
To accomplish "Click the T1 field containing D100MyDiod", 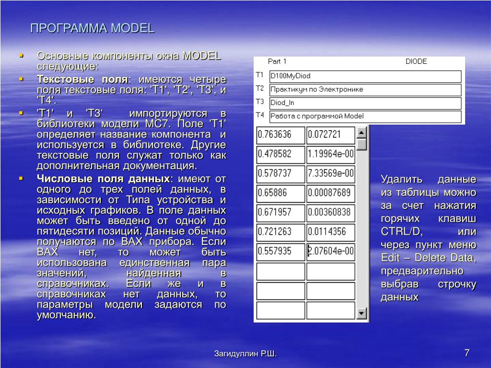I will point(365,76).
